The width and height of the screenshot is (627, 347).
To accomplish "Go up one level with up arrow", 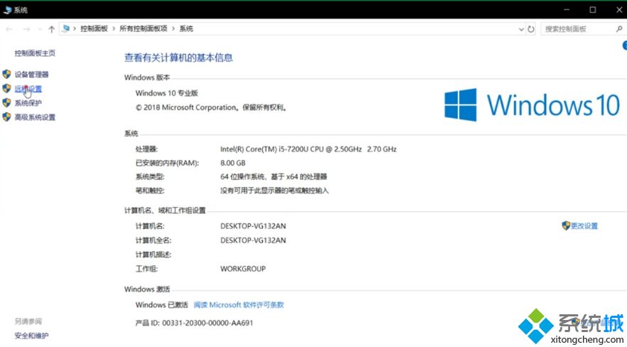I will coord(52,29).
